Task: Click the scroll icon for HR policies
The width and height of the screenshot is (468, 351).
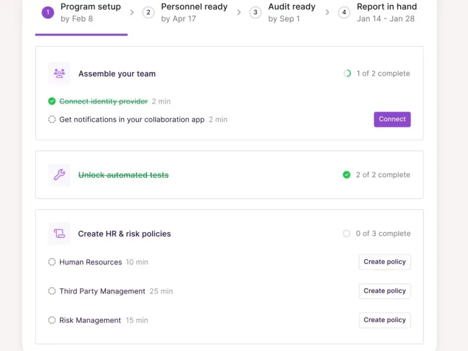Action: click(x=59, y=233)
